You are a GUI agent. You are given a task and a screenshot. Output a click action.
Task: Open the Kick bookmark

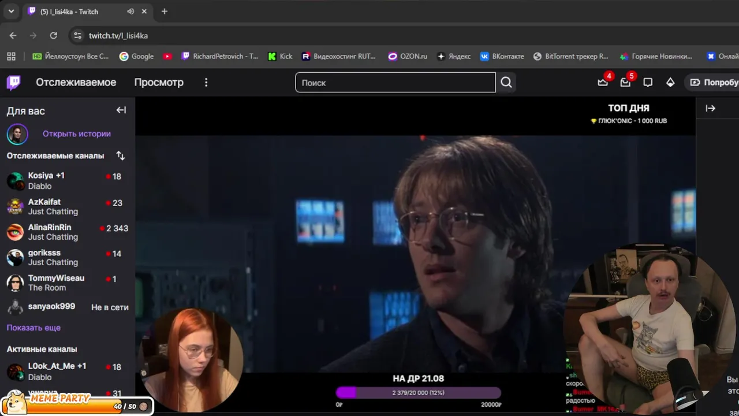280,56
